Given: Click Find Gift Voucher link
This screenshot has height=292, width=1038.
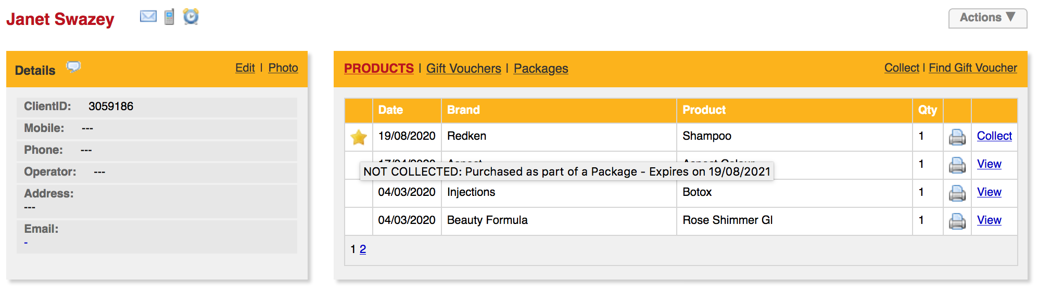Looking at the screenshot, I should (972, 68).
